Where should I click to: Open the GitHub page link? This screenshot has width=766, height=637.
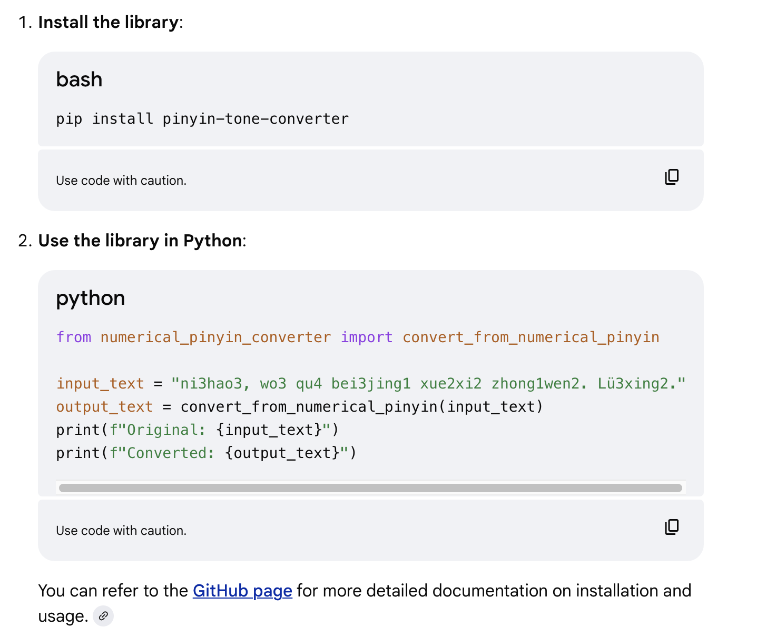click(x=242, y=591)
